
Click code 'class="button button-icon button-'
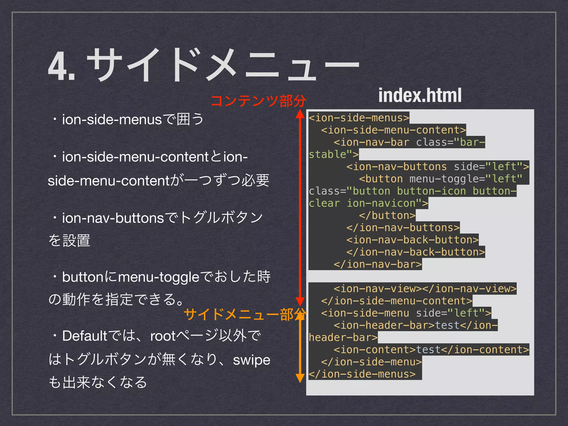[412, 191]
